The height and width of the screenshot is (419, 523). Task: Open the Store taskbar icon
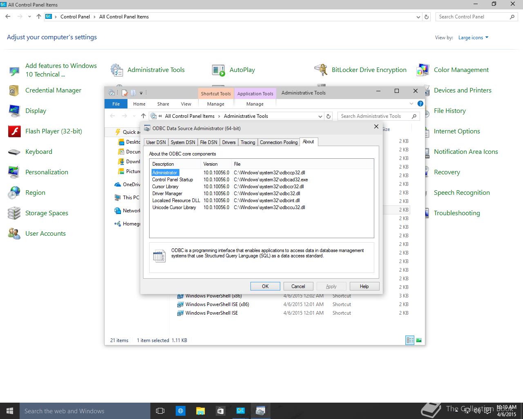point(220,411)
